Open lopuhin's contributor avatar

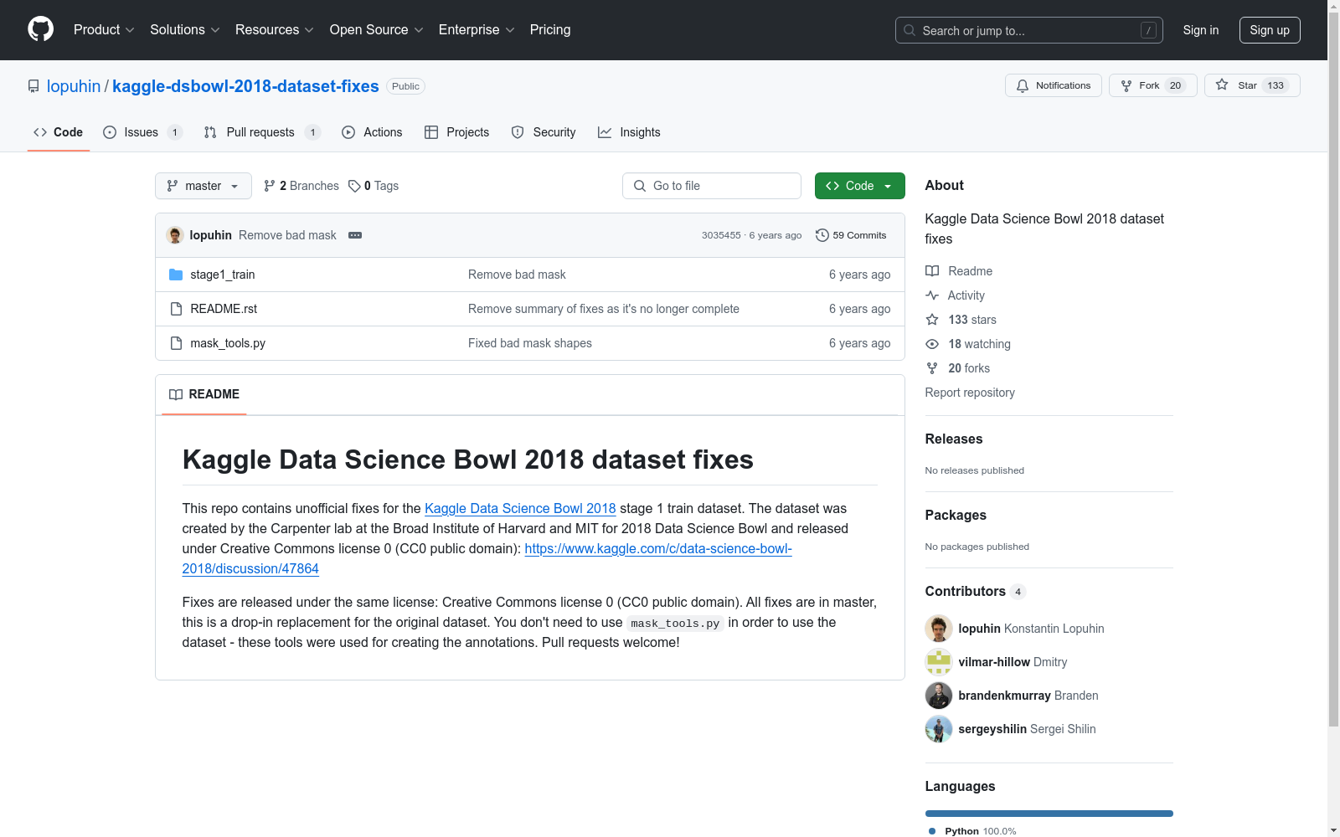click(938, 629)
